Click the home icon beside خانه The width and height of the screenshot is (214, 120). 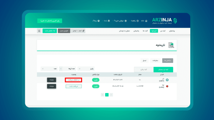click(x=146, y=21)
